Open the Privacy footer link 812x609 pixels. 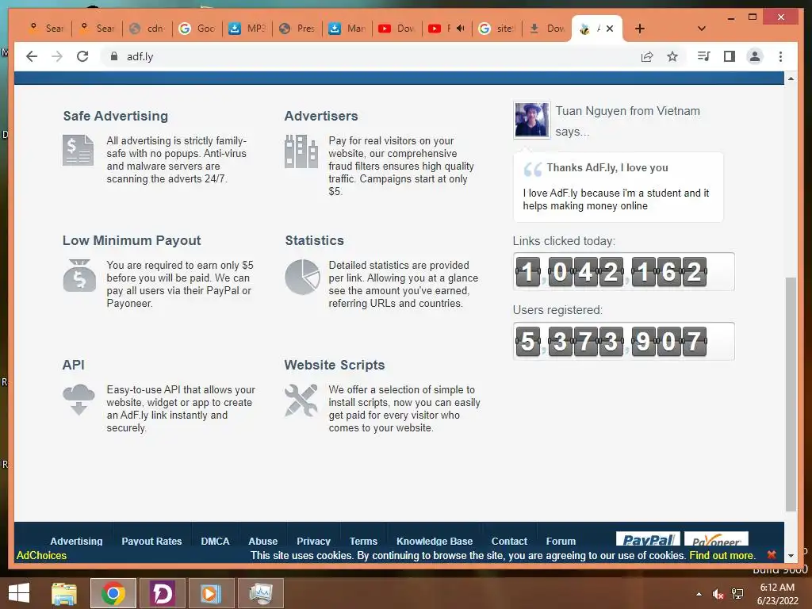313,541
